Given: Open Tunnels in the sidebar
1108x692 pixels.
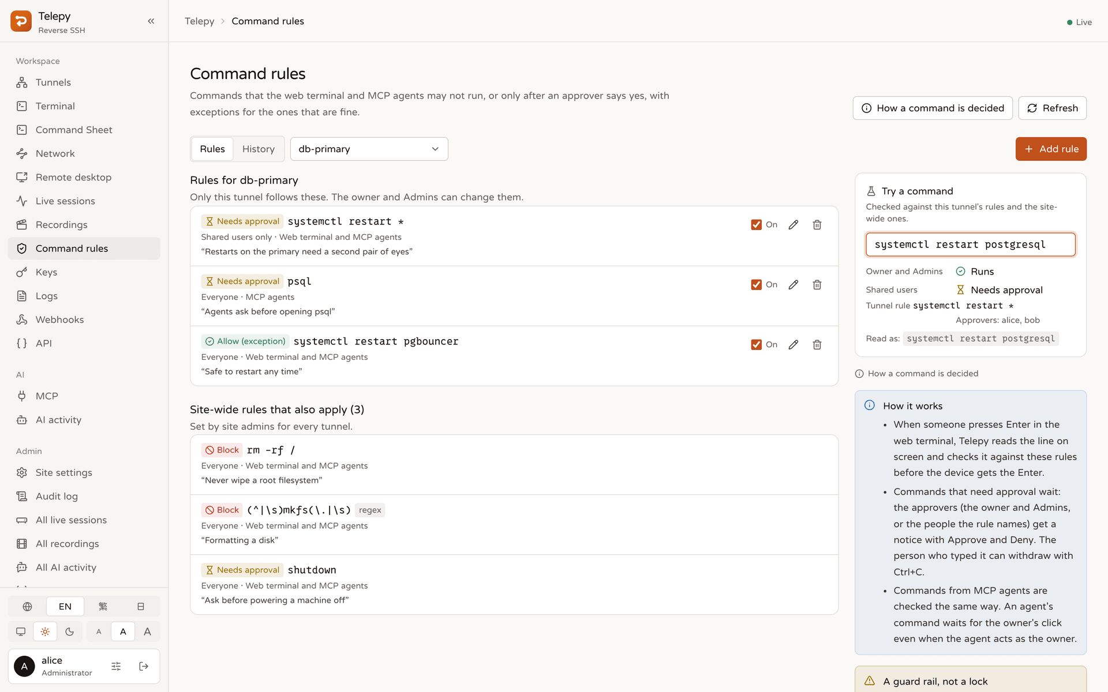Looking at the screenshot, I should pyautogui.click(x=84, y=82).
